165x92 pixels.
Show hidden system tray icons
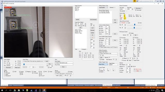[x=150, y=90]
